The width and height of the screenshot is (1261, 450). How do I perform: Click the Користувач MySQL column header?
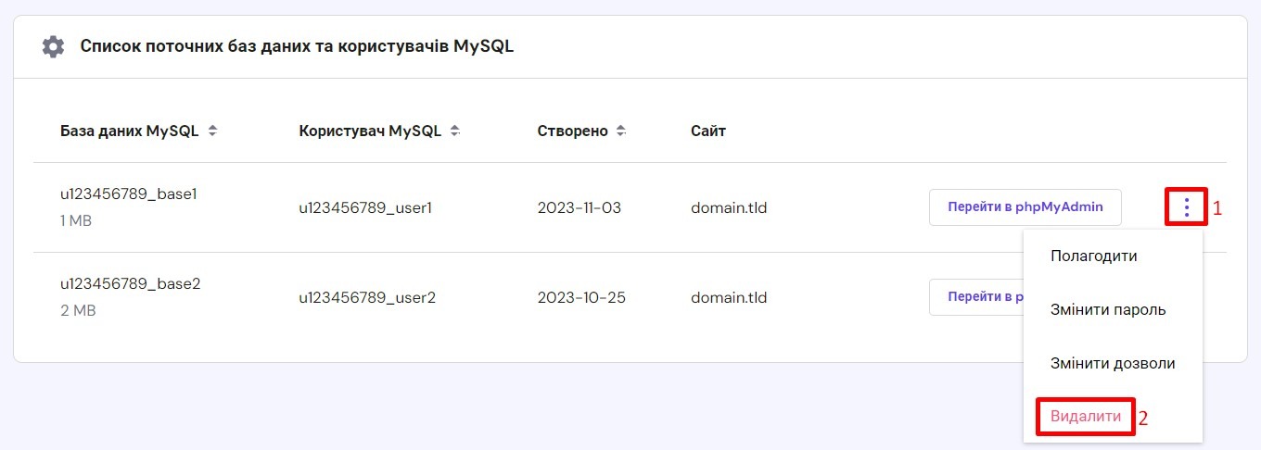[x=370, y=131]
